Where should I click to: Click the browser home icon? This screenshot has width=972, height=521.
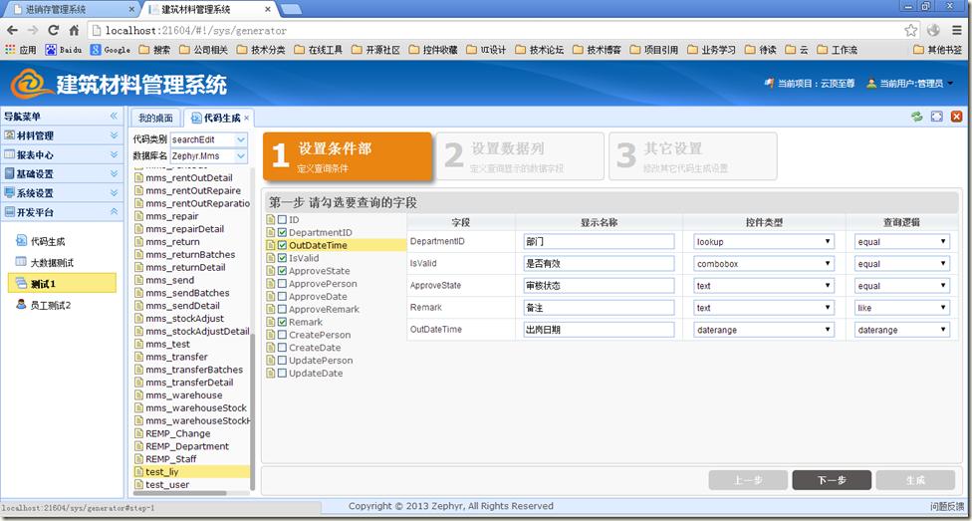click(74, 31)
